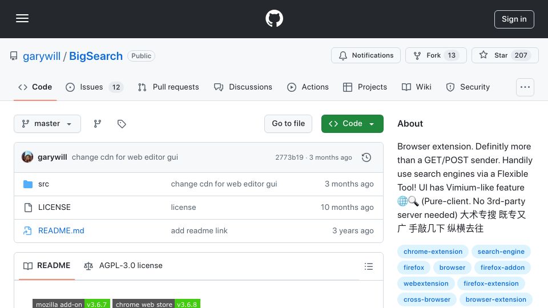This screenshot has height=308, width=548.
Task: Open the 'license' commit message
Action: click(x=183, y=208)
